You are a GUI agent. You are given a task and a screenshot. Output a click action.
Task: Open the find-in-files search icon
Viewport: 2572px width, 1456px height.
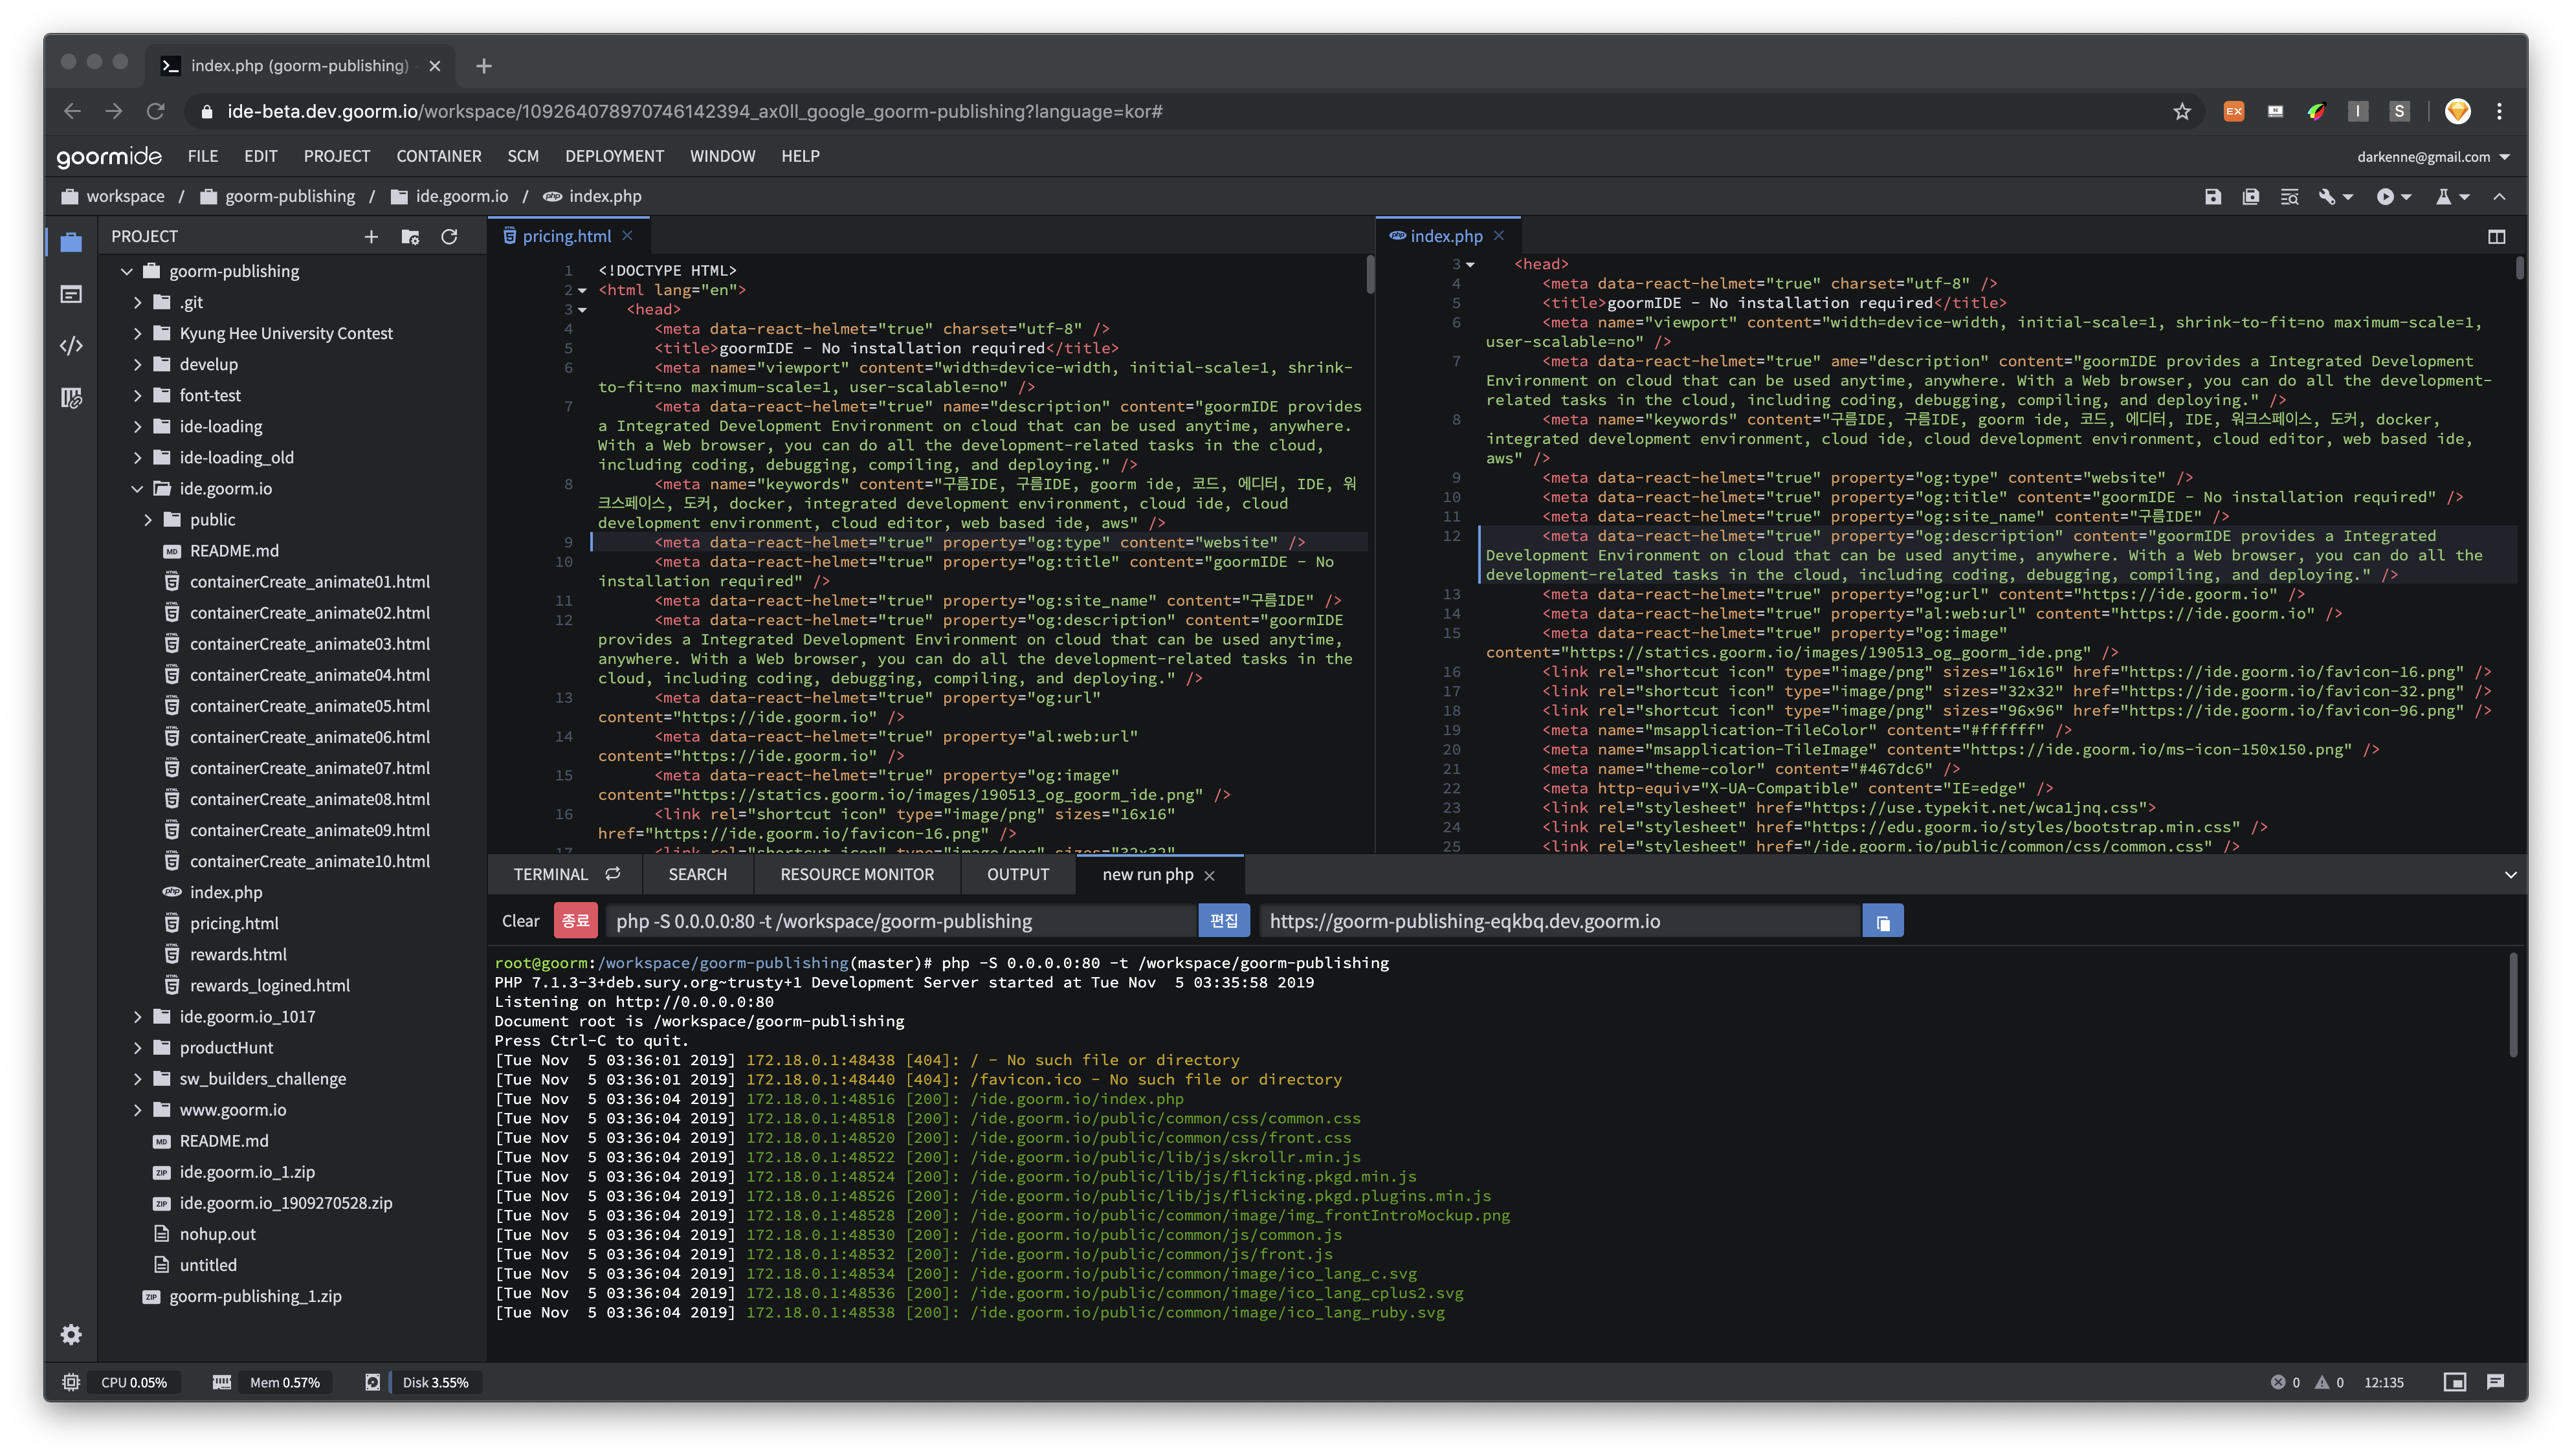2289,197
